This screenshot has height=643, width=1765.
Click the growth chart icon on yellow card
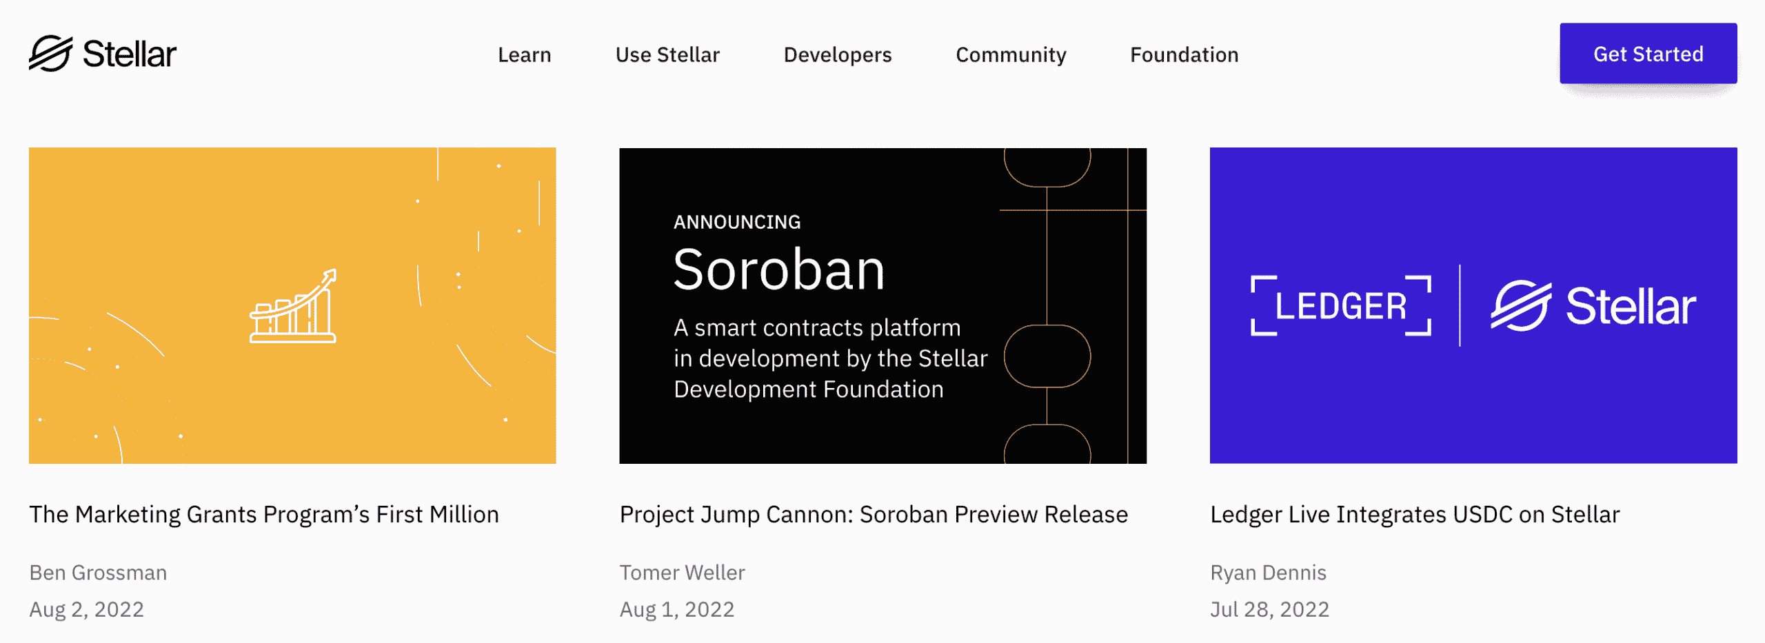pyautogui.click(x=293, y=307)
